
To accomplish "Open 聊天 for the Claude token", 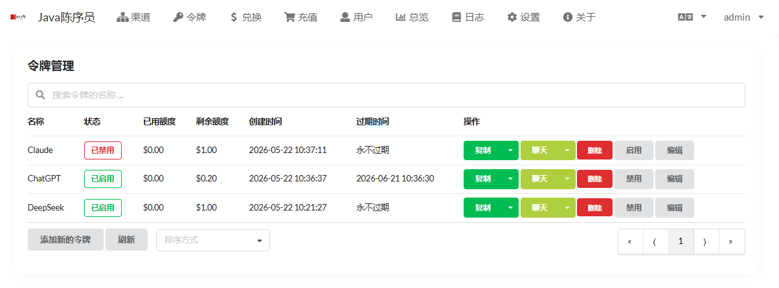I will pyautogui.click(x=539, y=150).
